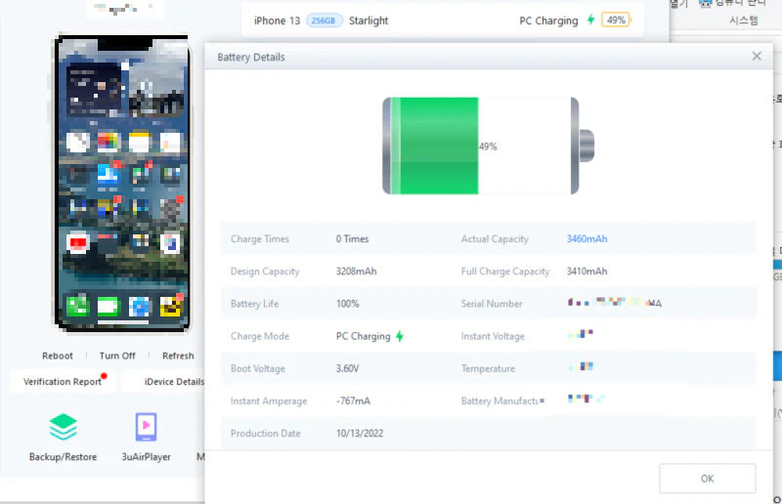Click the green charging bolt in header

[x=590, y=20]
